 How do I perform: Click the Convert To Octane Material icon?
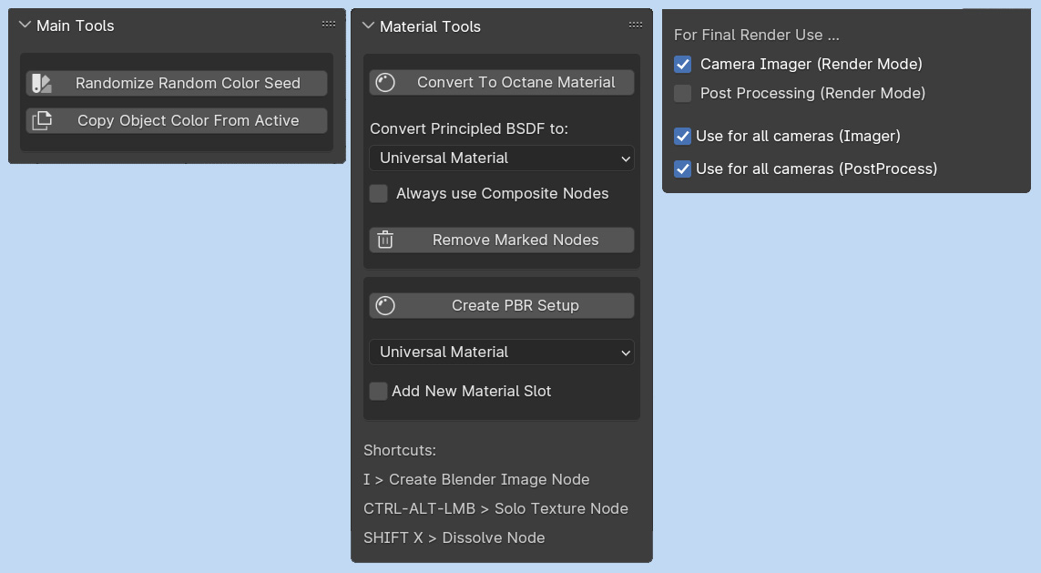point(385,83)
